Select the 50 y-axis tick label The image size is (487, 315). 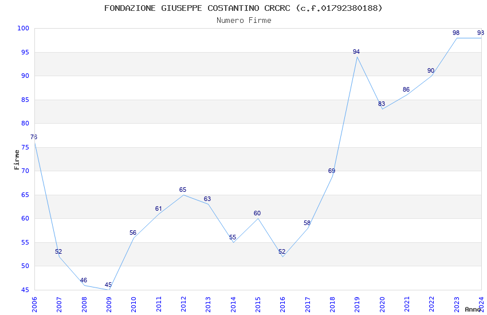click(x=25, y=266)
